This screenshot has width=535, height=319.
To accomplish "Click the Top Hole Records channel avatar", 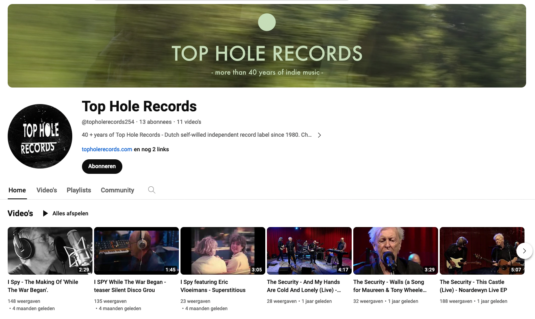I will [x=40, y=136].
